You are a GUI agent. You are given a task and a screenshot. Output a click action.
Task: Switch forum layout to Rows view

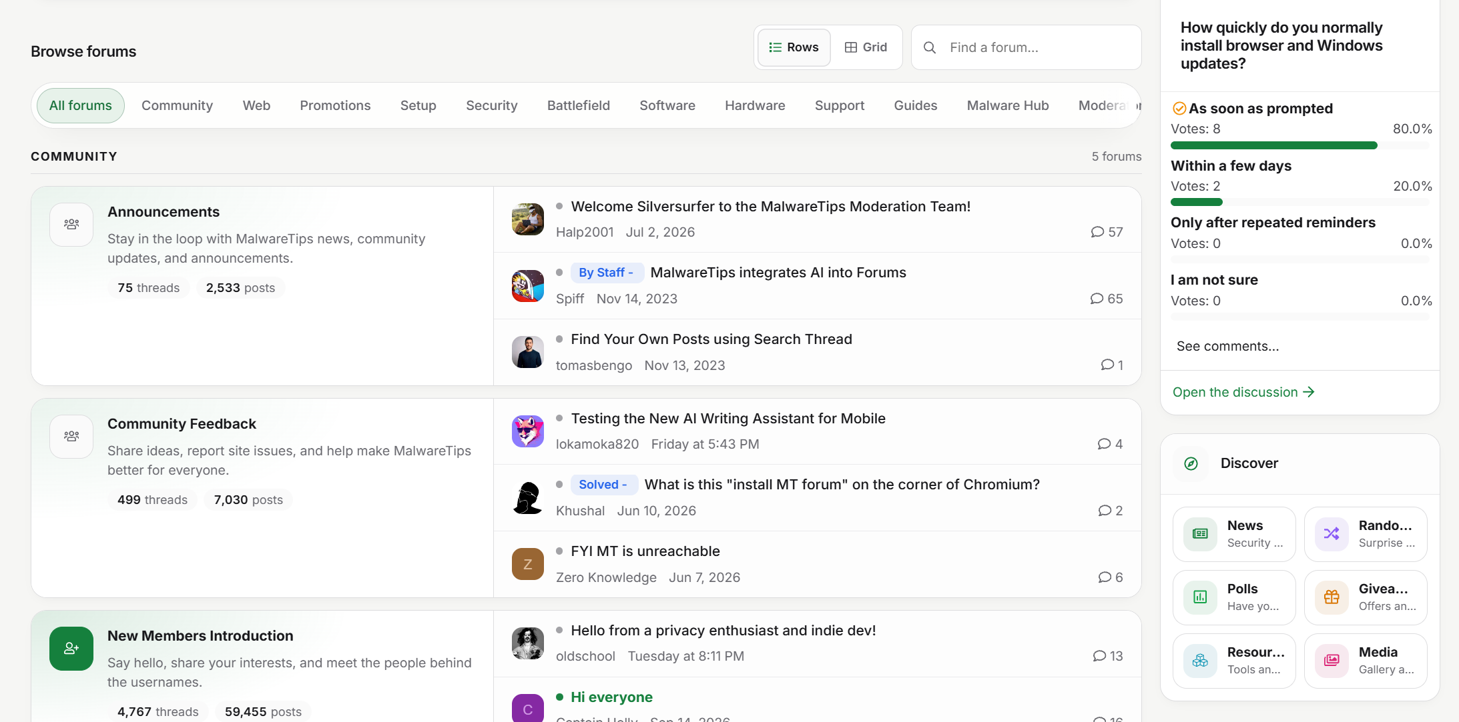point(794,47)
